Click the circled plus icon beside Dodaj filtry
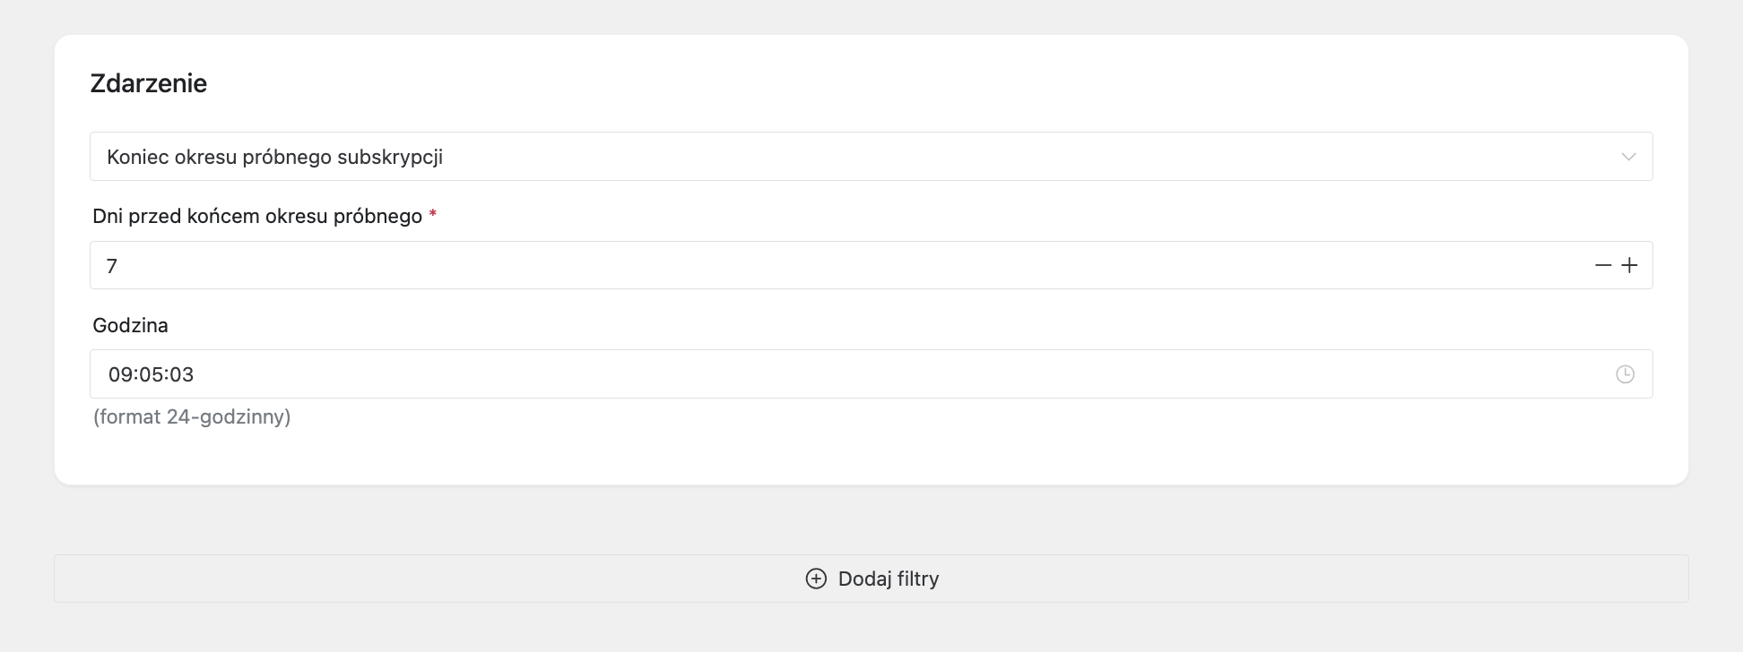The height and width of the screenshot is (652, 1743). (x=816, y=579)
